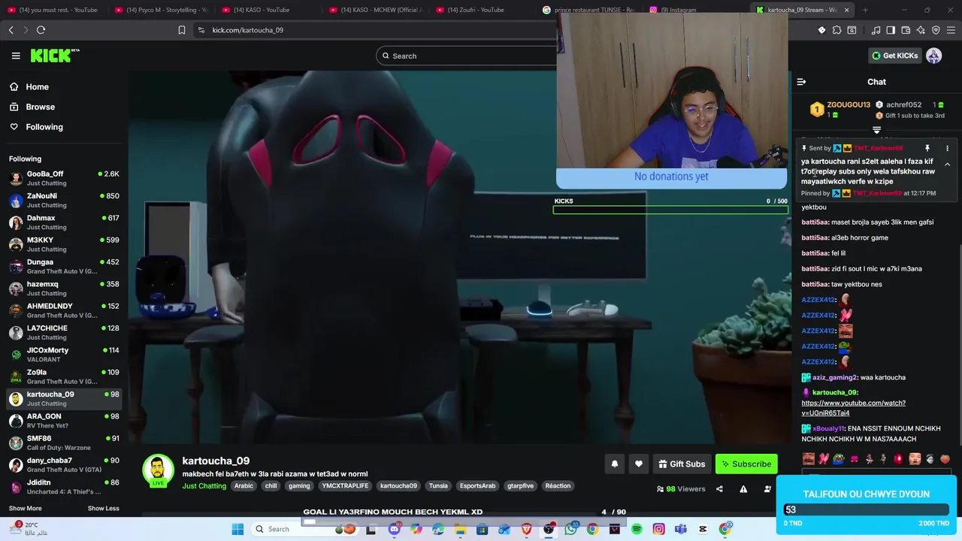Open the JICOxMorty VALORANT channel
This screenshot has width=962, height=541.
pyautogui.click(x=64, y=355)
